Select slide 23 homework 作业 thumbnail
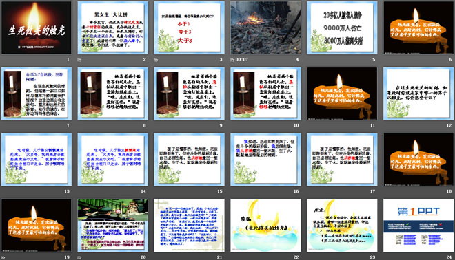Image resolution: width=455 pixels, height=260 pixels. pyautogui.click(x=342, y=225)
